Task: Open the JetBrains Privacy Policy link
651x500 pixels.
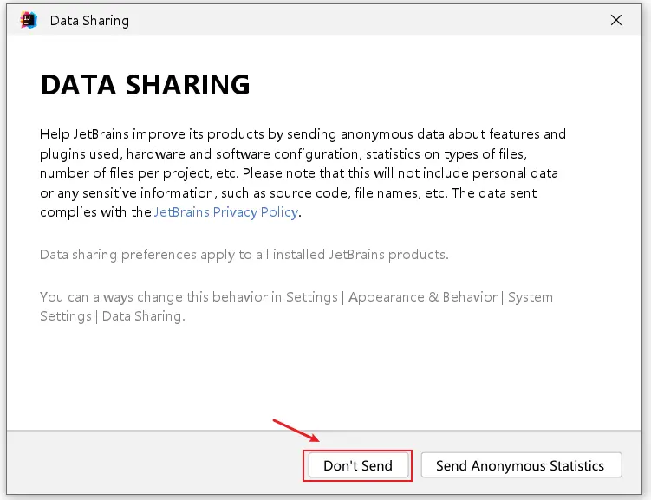Action: pyautogui.click(x=226, y=212)
